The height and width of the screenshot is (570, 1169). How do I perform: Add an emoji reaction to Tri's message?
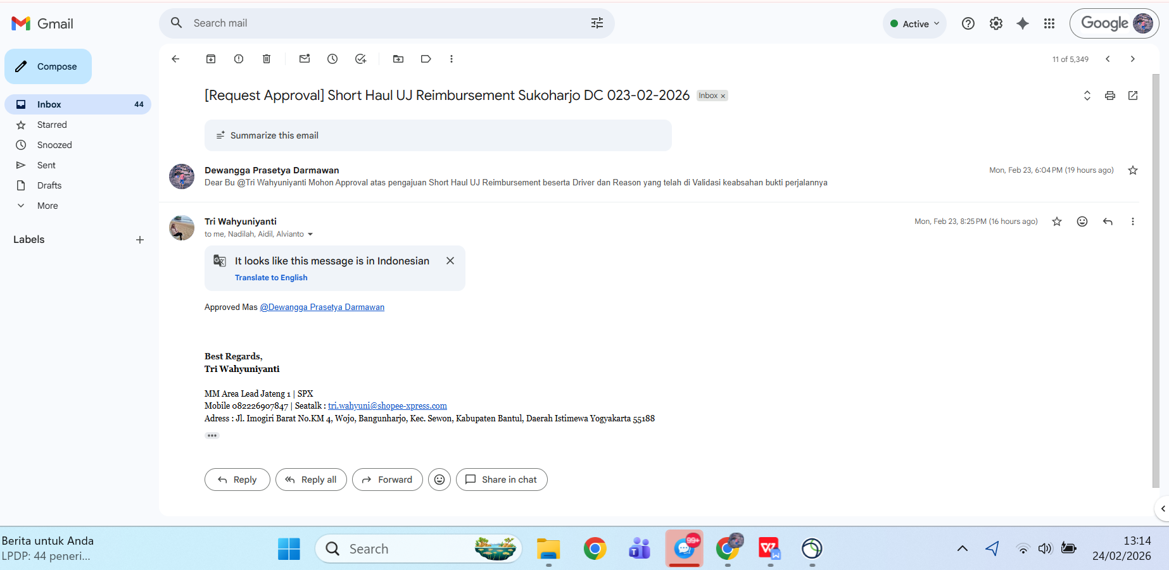[x=1082, y=221]
